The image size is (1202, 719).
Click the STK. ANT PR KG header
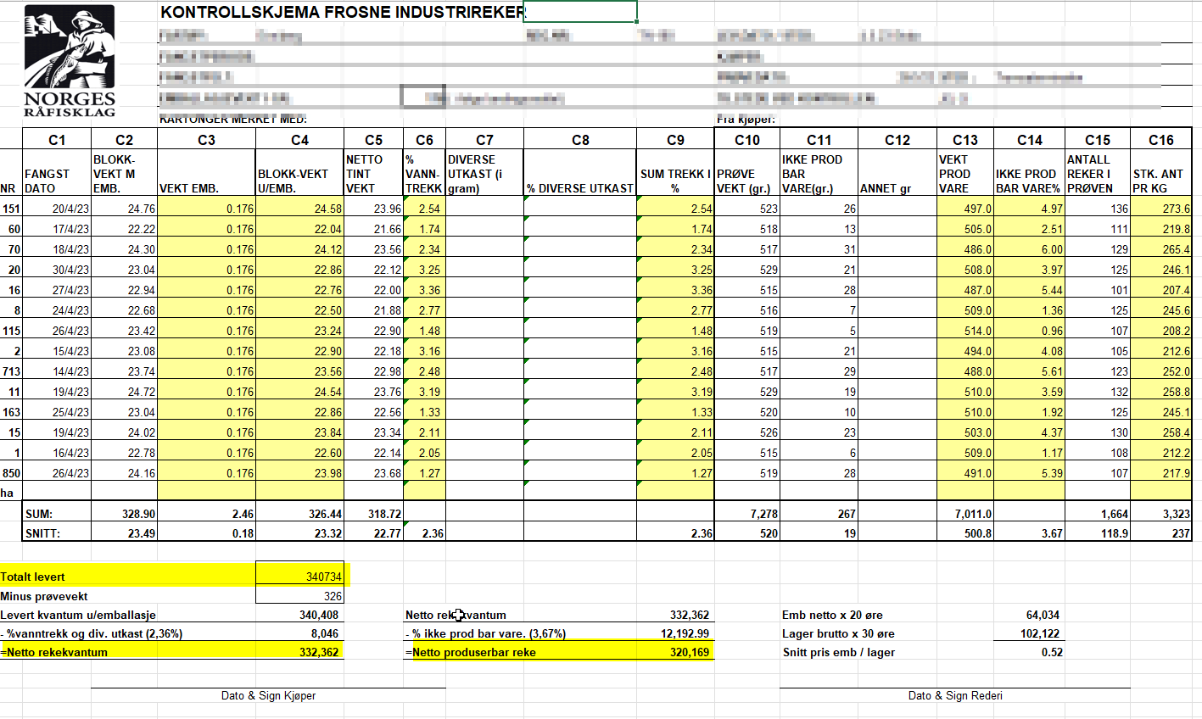[1160, 181]
